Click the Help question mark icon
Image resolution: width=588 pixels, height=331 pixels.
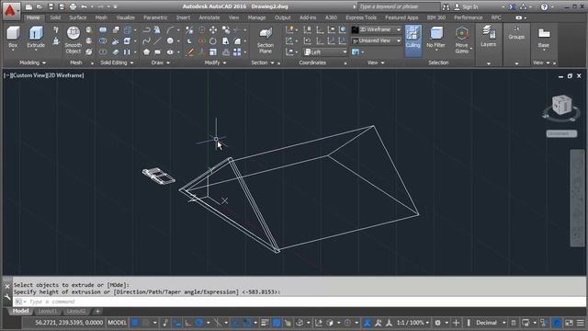tap(544, 6)
